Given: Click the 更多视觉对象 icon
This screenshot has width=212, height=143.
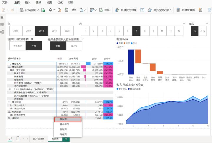Looking at the screenshot, I should point(150,10).
